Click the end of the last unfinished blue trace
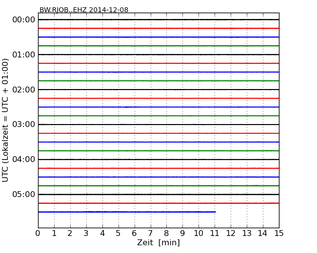This screenshot has width=317, height=253. point(215,212)
